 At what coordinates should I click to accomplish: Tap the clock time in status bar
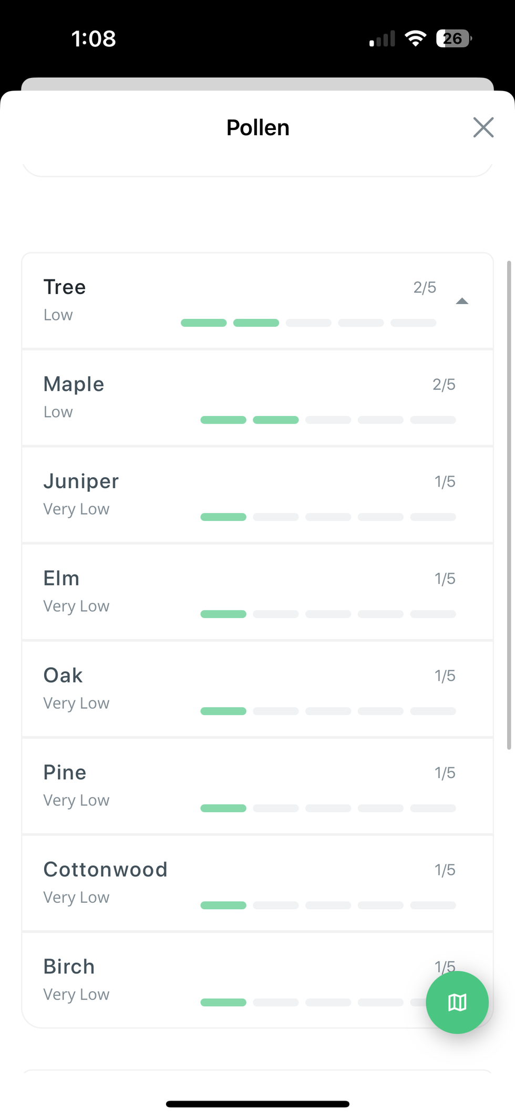[x=94, y=38]
